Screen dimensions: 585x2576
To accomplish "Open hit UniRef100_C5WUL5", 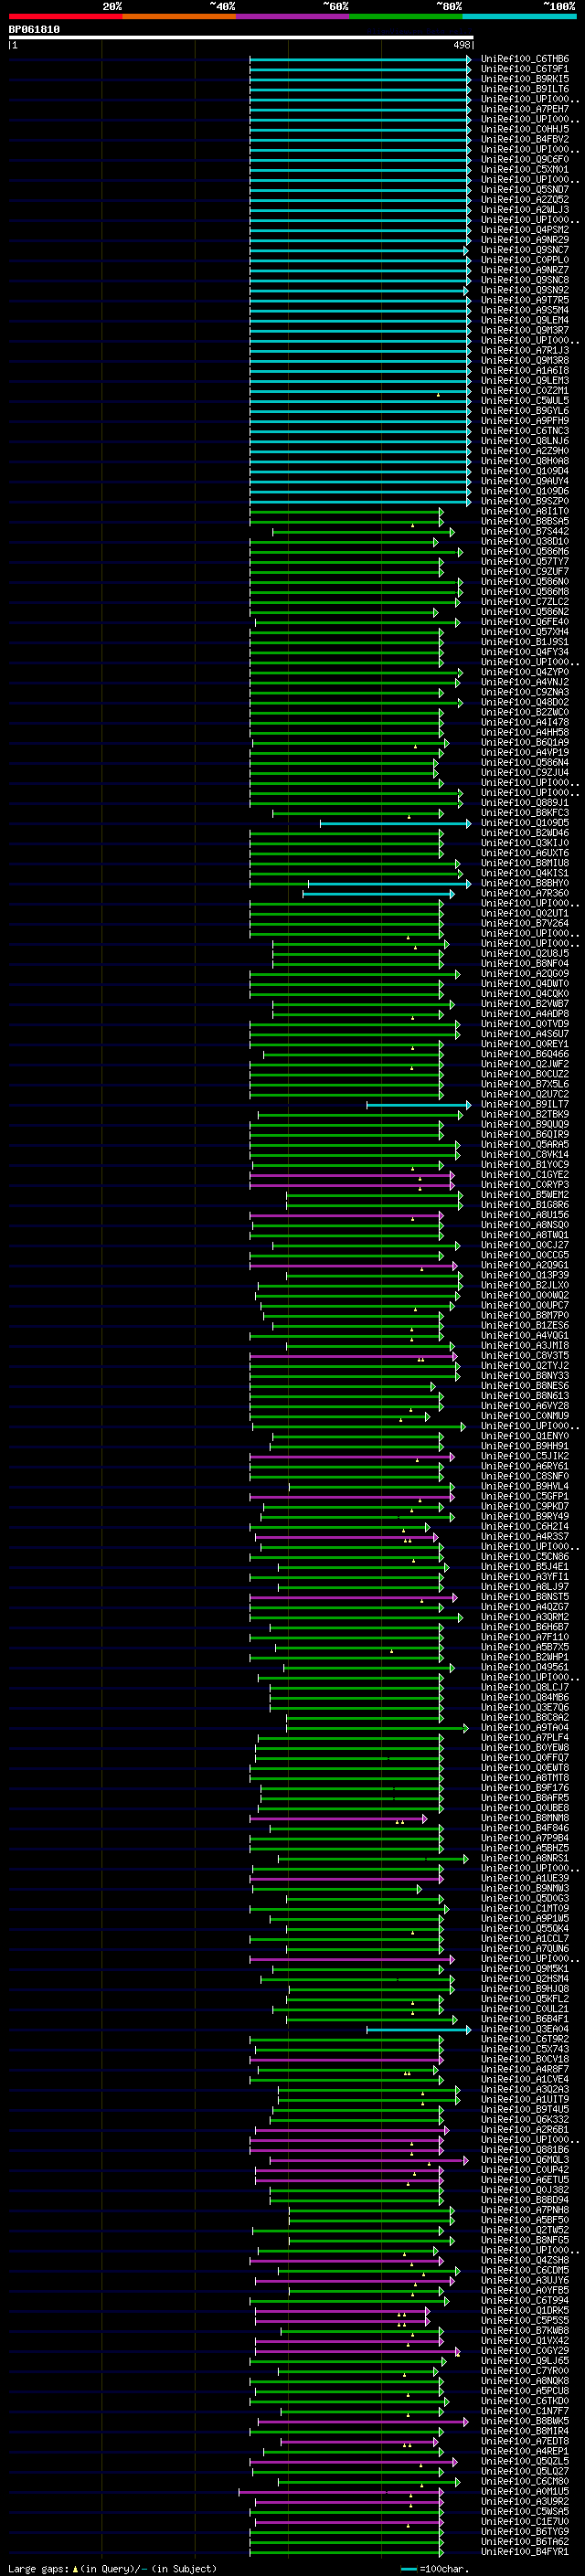I will (525, 401).
